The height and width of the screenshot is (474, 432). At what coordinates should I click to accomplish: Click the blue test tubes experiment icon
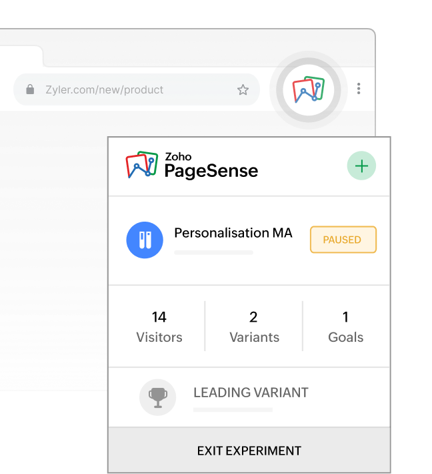145,240
